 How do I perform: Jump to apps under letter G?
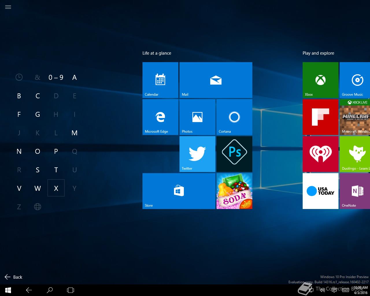point(38,114)
